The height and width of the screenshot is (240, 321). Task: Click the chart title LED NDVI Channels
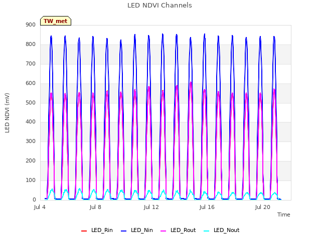(159, 5)
